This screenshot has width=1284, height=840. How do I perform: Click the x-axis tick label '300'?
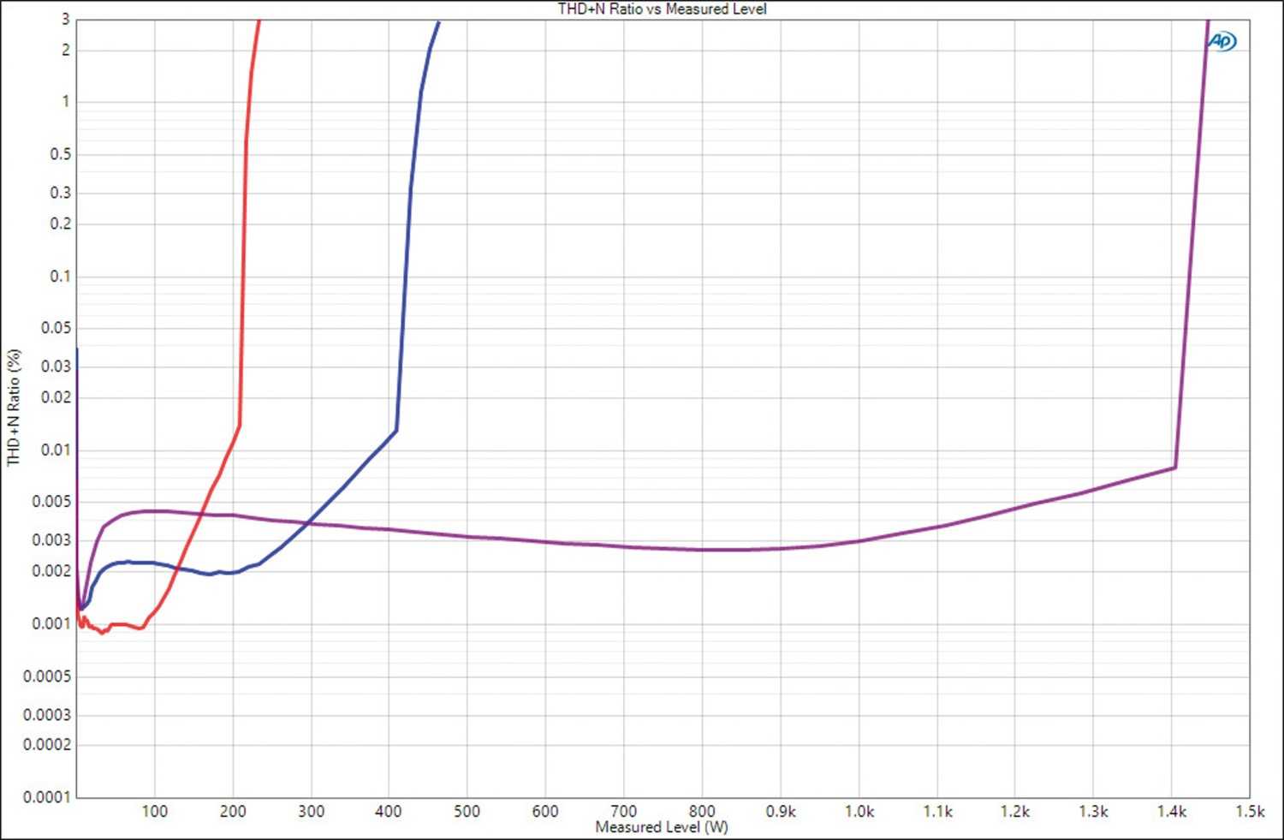[x=311, y=811]
